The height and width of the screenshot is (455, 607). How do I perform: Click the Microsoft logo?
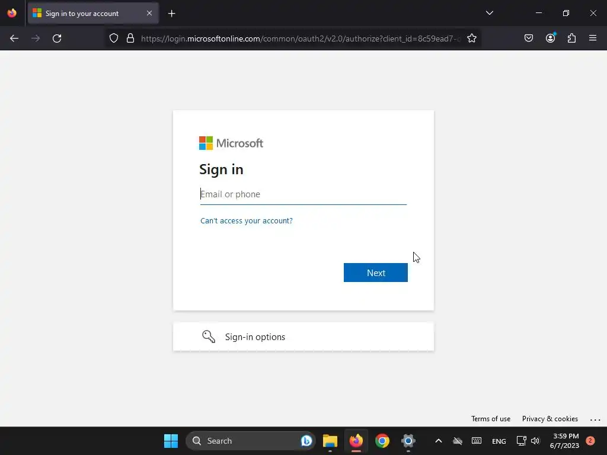(x=231, y=143)
